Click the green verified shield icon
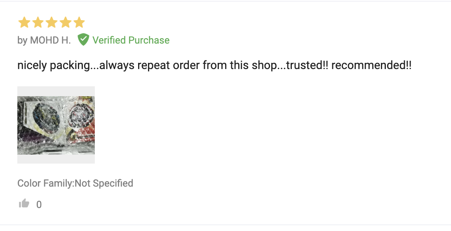 point(83,39)
